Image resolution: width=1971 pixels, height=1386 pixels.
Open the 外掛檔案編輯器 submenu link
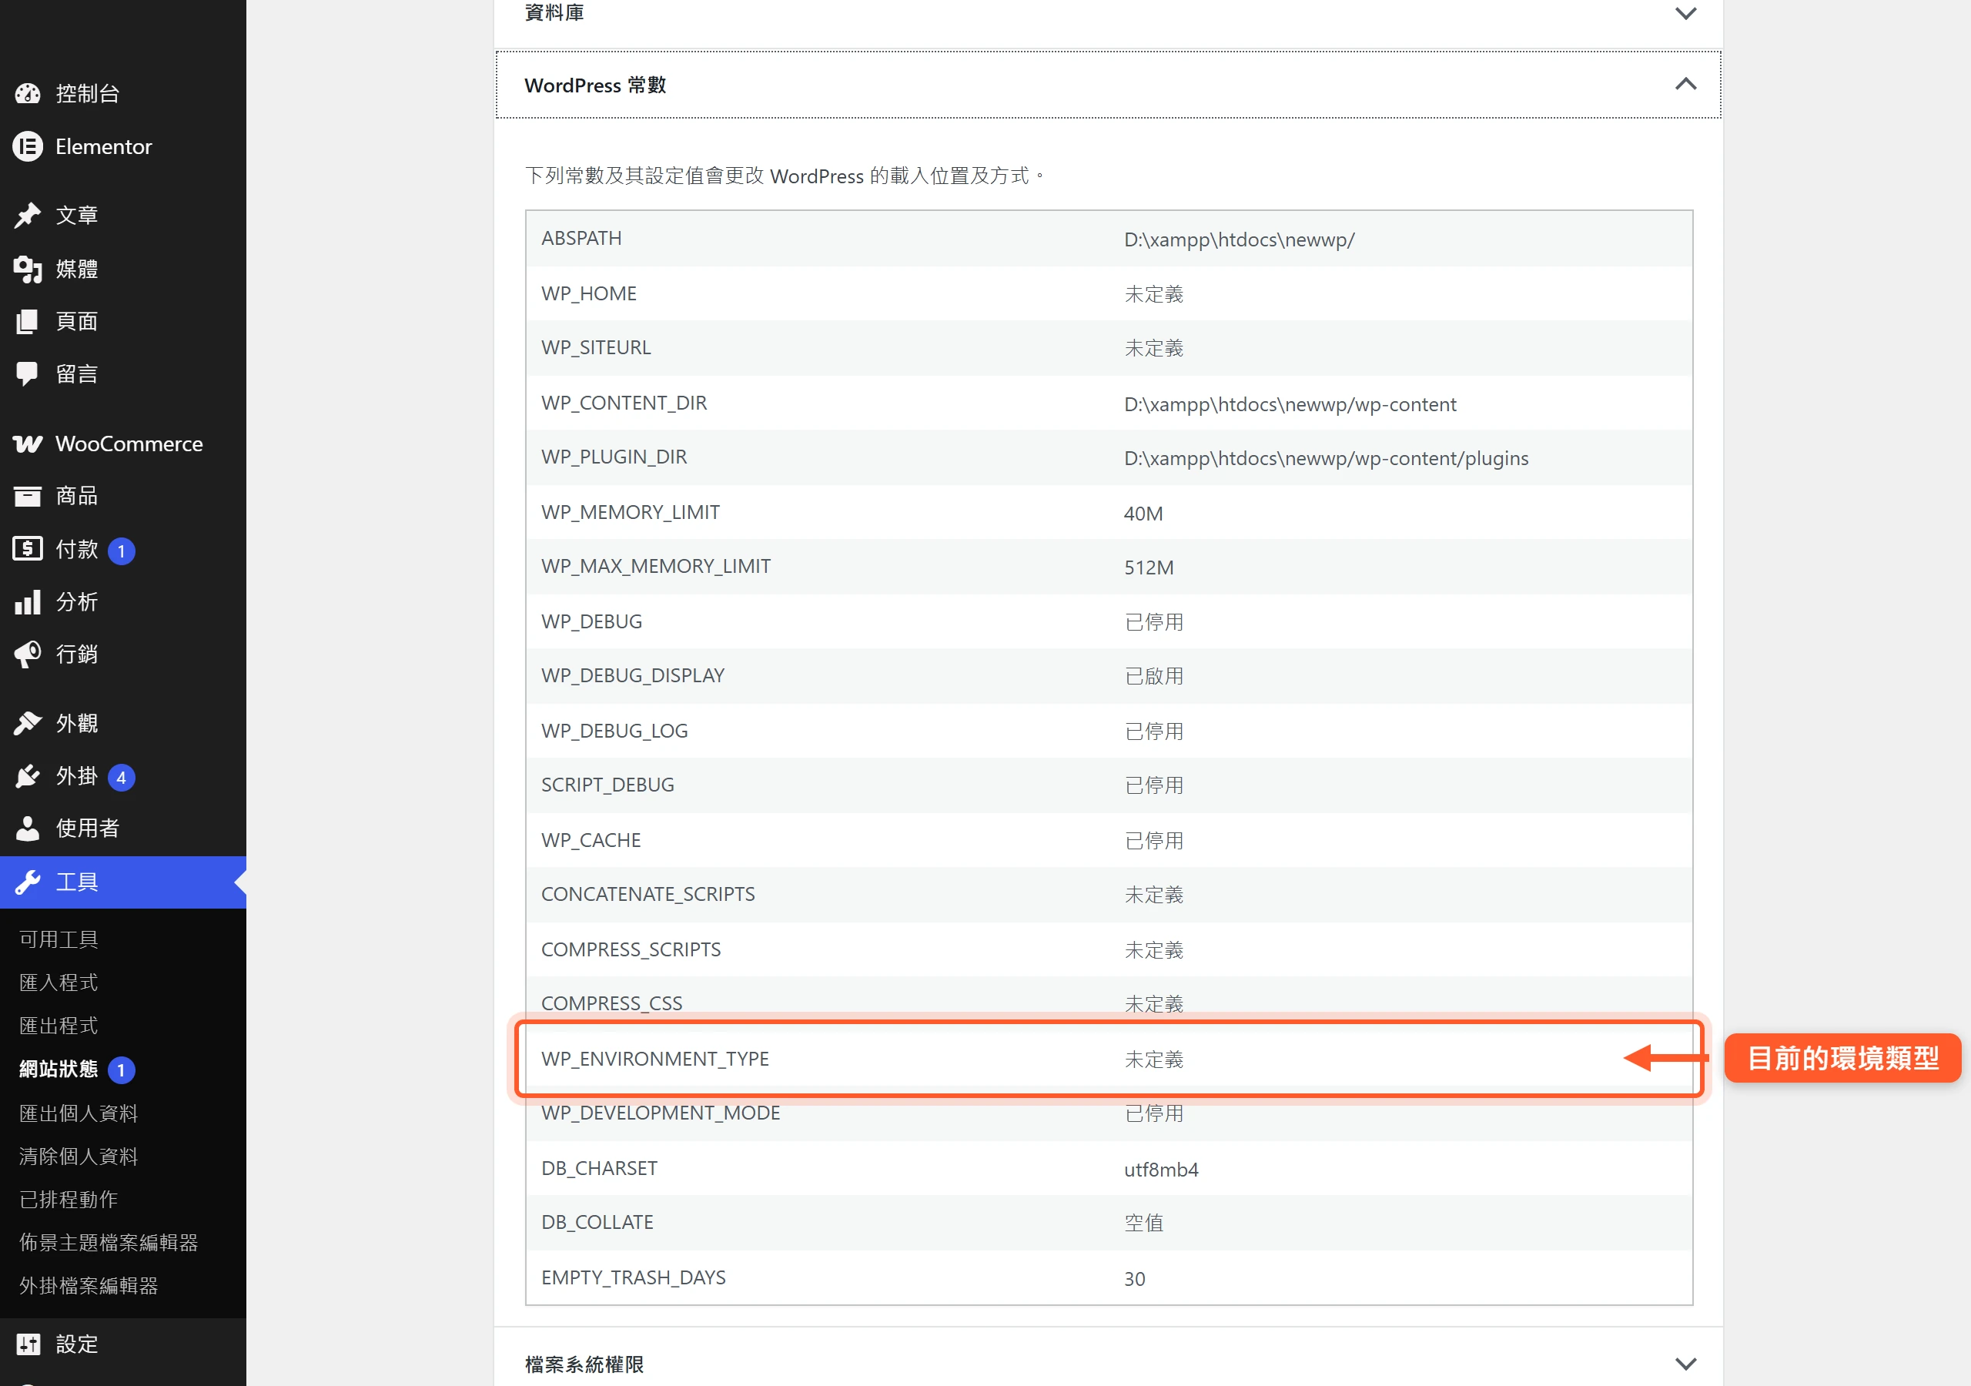(x=89, y=1286)
